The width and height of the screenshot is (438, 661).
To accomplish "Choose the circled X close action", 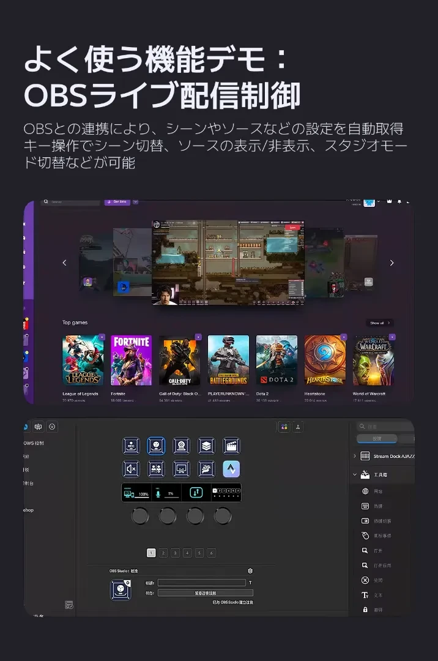I will 365,580.
